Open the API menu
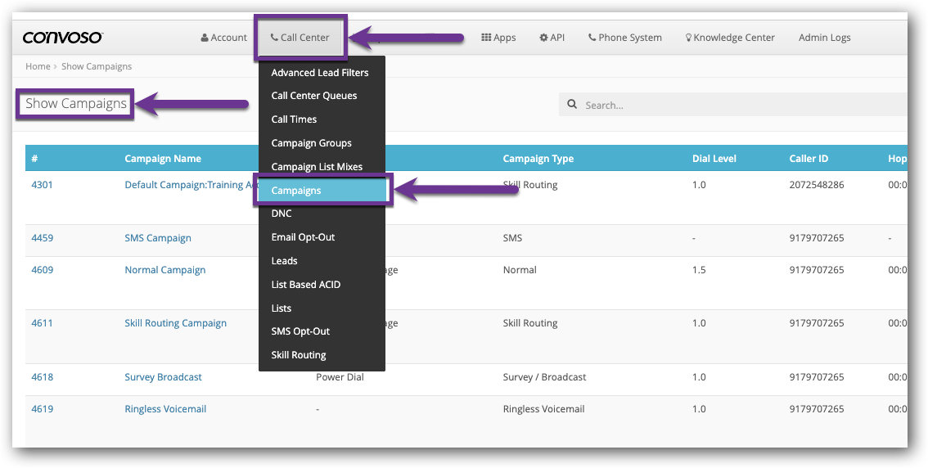The height and width of the screenshot is (468, 928). (x=552, y=38)
